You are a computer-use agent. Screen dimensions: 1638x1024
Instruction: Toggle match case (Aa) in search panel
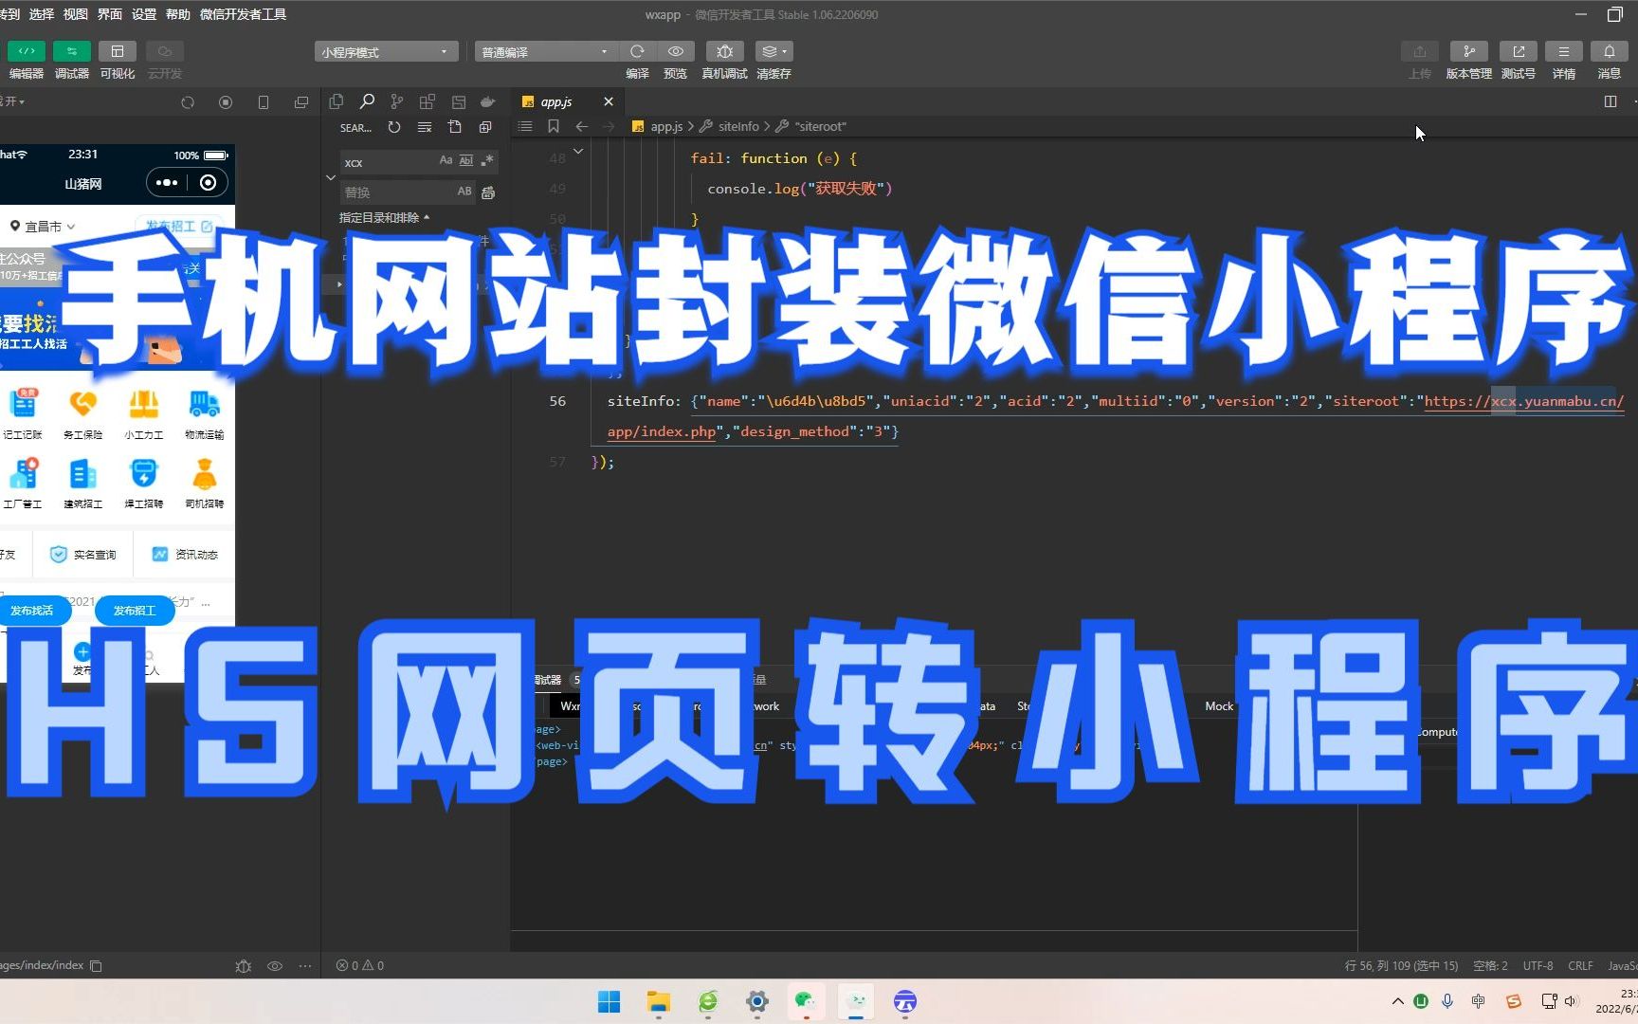446,160
